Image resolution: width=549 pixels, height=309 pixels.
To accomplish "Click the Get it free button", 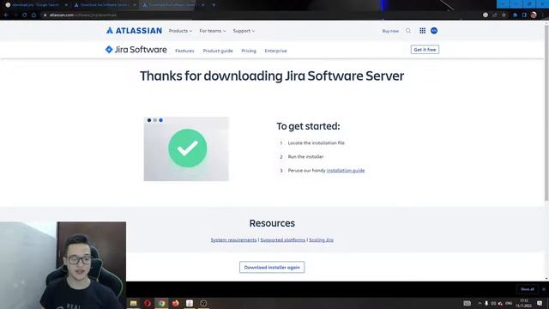I will [x=425, y=50].
